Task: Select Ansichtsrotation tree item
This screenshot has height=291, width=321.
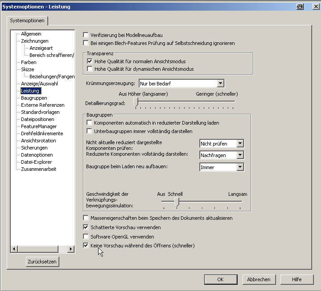Action: [38, 141]
